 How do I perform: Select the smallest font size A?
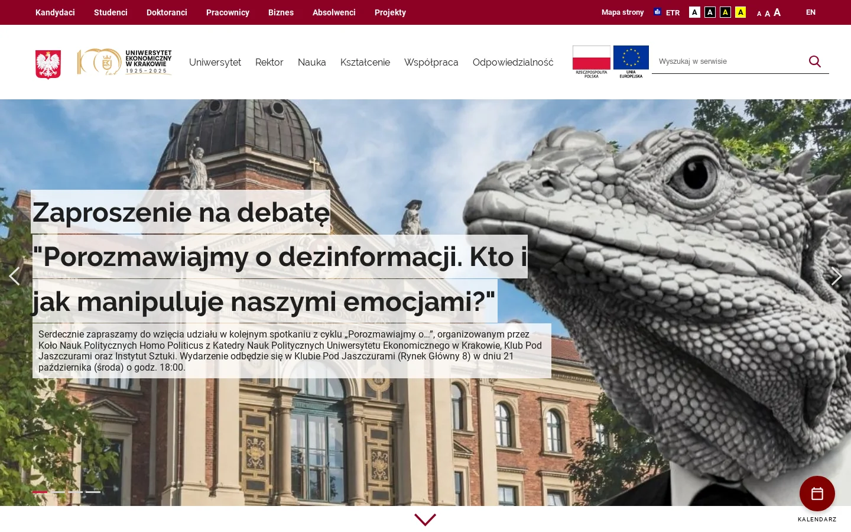[759, 14]
